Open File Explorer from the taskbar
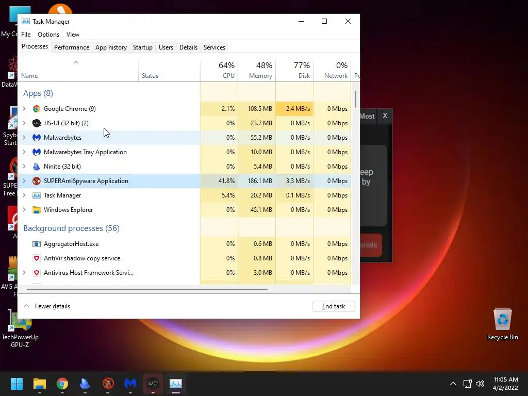This screenshot has width=528, height=396. point(39,384)
